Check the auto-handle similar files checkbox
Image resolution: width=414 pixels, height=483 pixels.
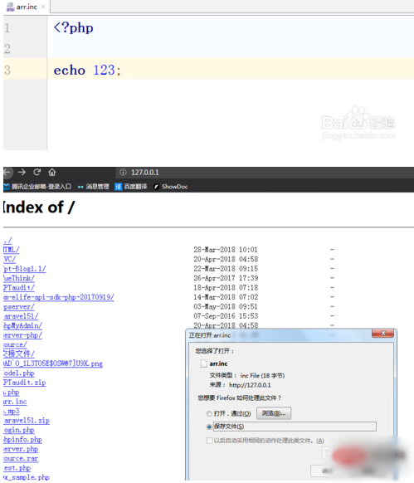point(209,441)
